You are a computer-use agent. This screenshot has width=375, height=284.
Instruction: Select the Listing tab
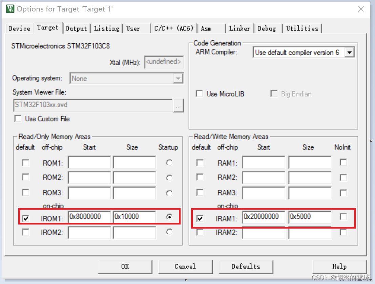106,28
